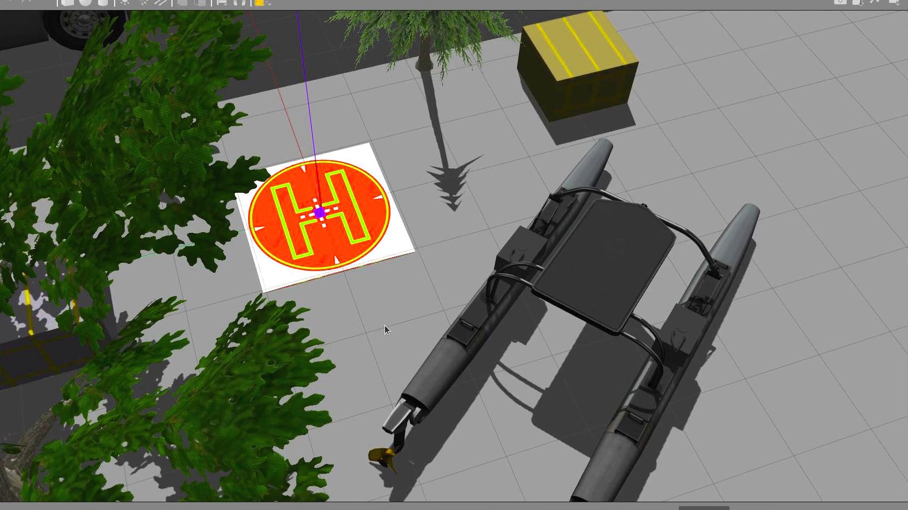This screenshot has width=908, height=510.
Task: Select the purple origin marker on helipad
Action: [x=319, y=213]
